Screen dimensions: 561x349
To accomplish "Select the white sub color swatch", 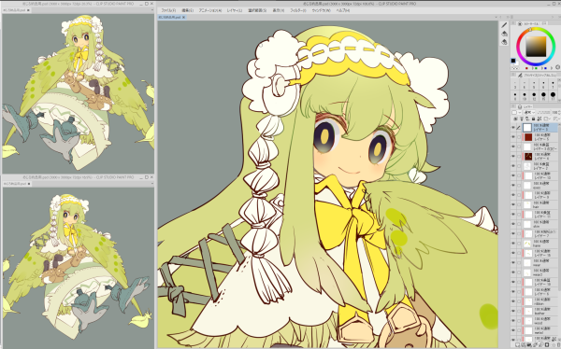I will [x=517, y=63].
